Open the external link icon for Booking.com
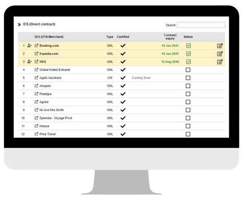Viewport: 246px width, 201px height. pos(36,45)
